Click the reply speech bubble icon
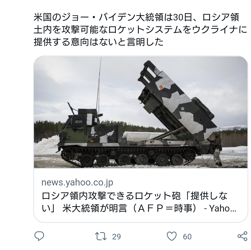Screen dimensions: 251x250 tap(39, 236)
